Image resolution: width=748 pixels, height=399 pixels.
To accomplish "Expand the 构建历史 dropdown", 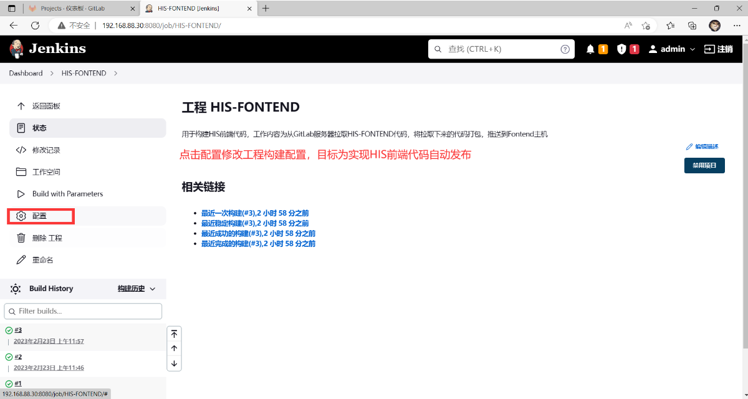I will (x=137, y=289).
